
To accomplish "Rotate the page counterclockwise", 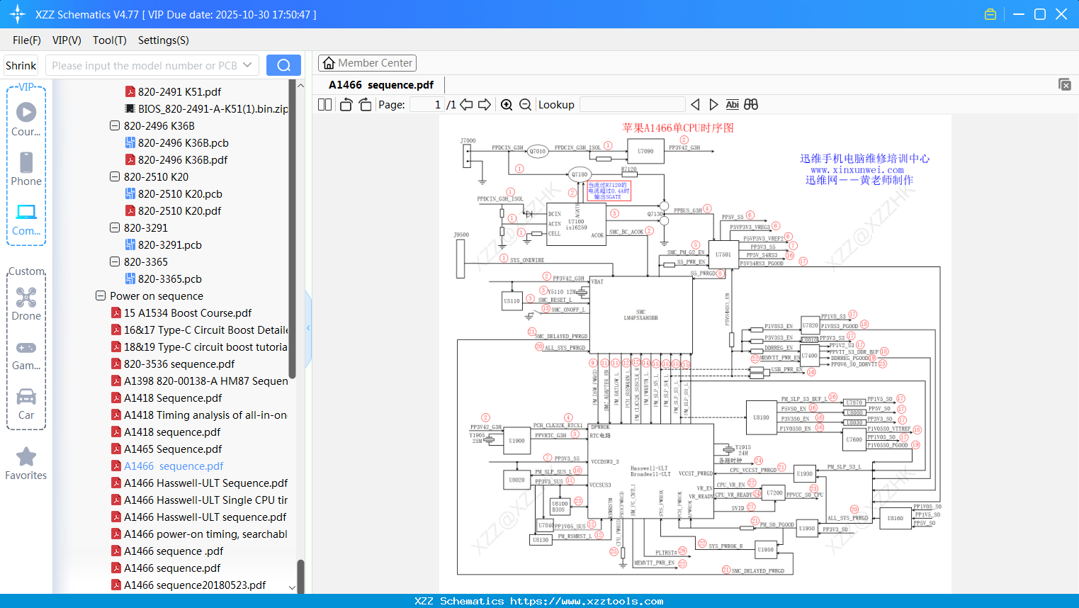I will coord(346,105).
